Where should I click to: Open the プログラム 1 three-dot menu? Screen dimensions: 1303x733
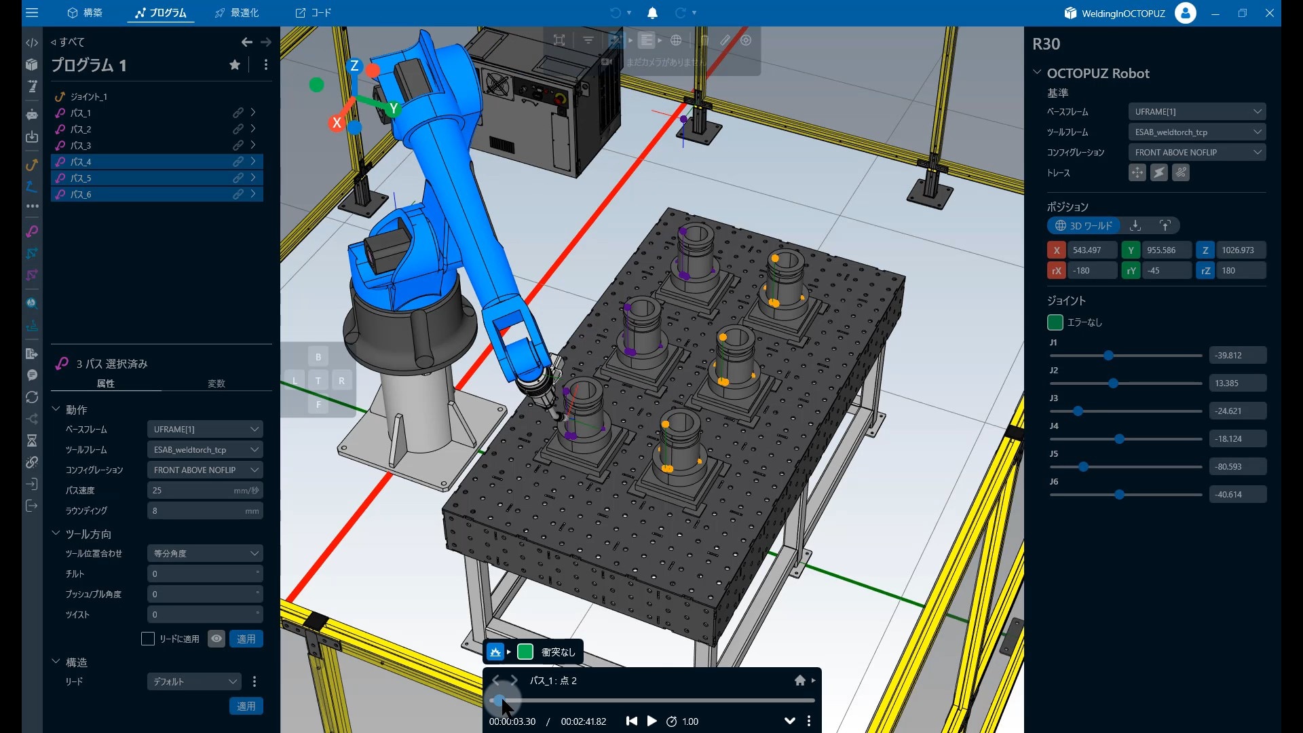(x=266, y=64)
